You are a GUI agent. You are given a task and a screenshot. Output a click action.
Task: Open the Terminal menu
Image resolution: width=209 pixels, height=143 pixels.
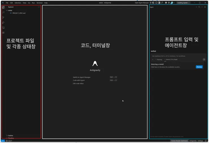pos(40,3)
